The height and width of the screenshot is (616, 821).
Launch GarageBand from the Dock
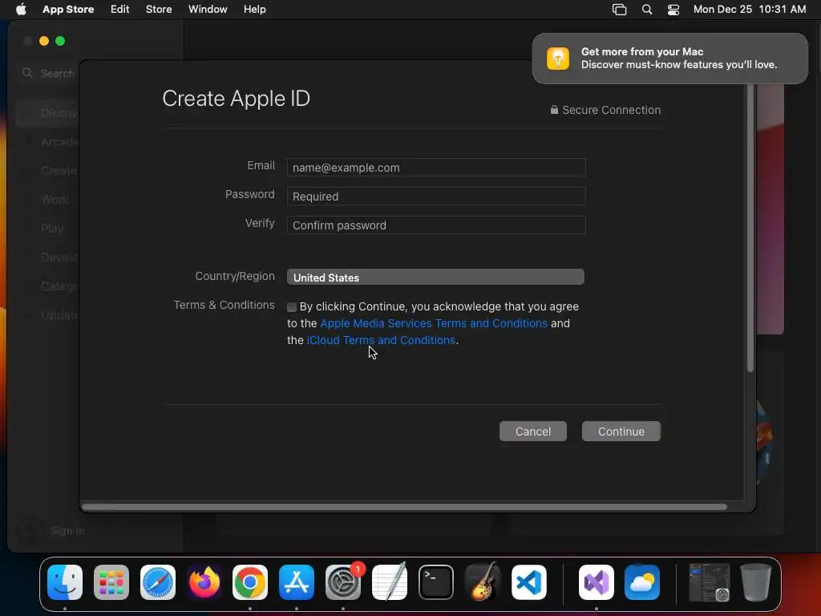pos(482,582)
